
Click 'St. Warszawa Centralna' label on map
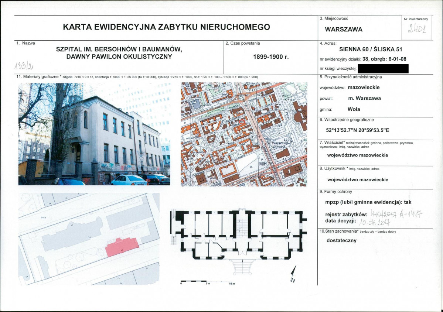277,145
